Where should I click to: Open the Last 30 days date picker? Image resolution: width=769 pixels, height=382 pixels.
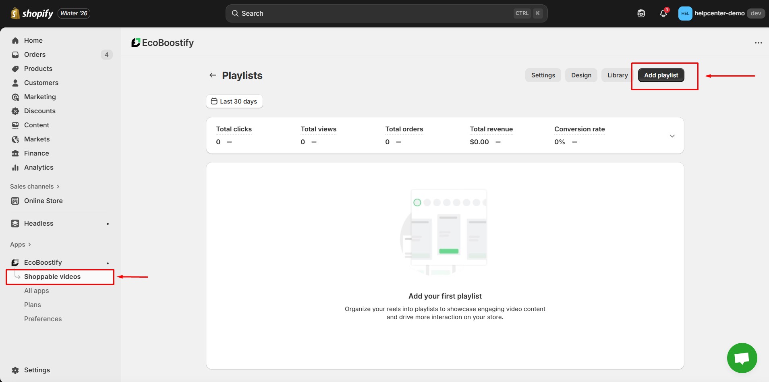234,102
